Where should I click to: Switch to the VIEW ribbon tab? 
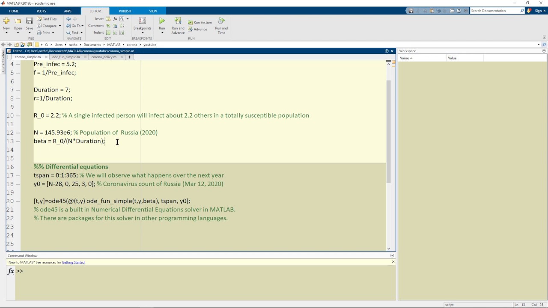153,11
